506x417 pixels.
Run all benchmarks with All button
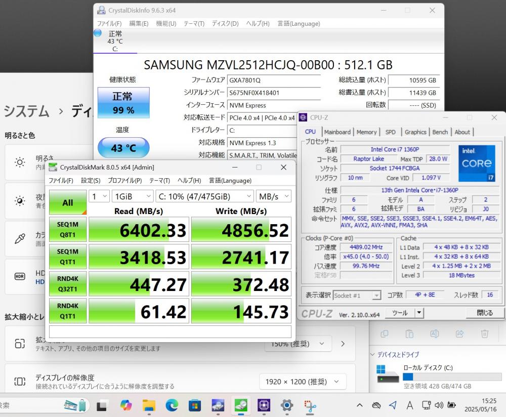tap(68, 202)
